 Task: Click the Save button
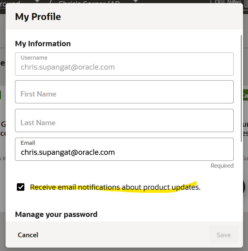223,235
